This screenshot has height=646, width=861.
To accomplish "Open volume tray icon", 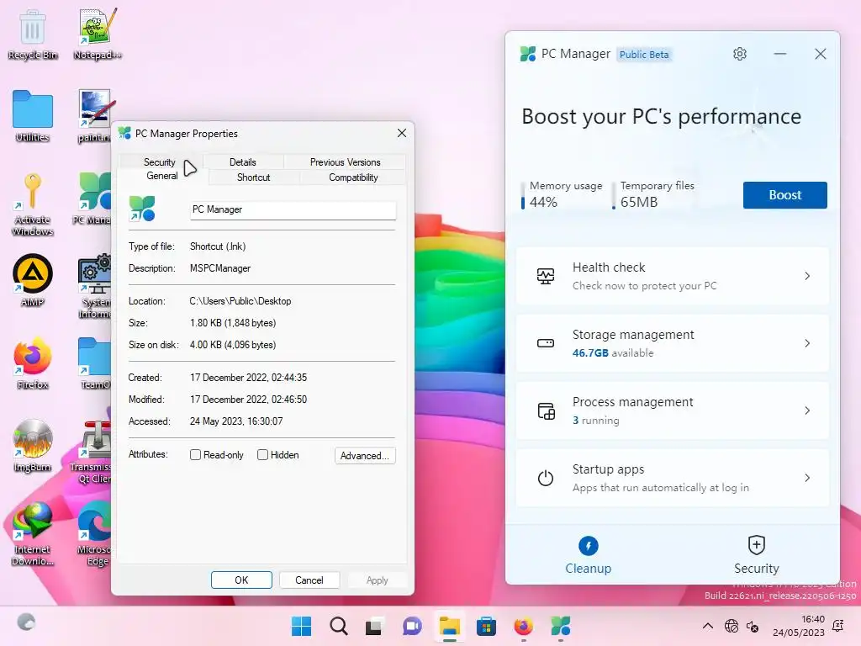I will pyautogui.click(x=753, y=626).
